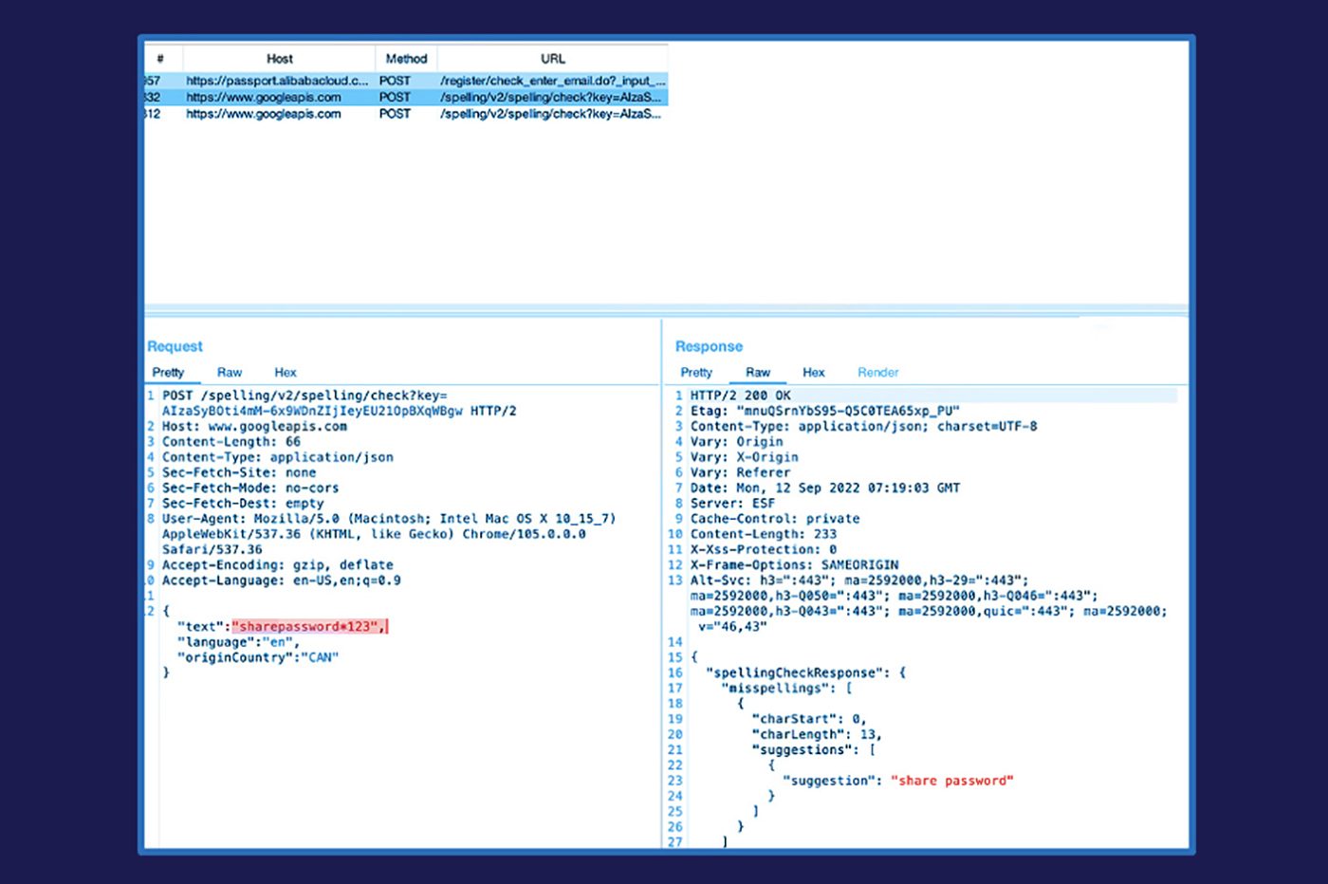Image resolution: width=1328 pixels, height=884 pixels.
Task: Click the /register/check_enter_email.do URL cell
Action: [553, 81]
